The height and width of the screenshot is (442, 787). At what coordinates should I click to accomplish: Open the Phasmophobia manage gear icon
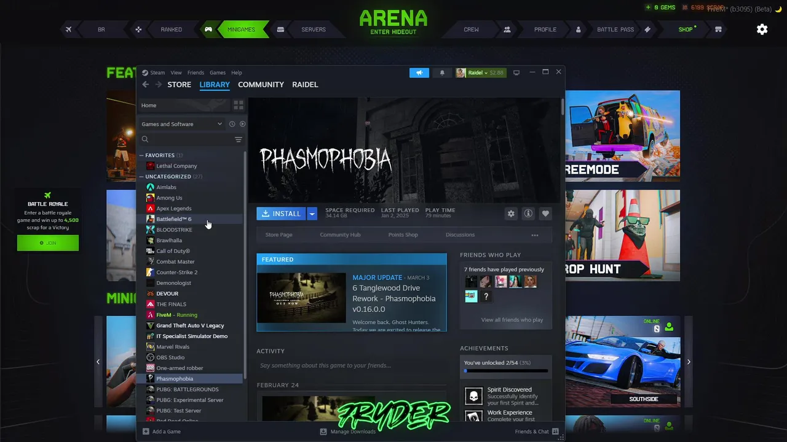(511, 214)
